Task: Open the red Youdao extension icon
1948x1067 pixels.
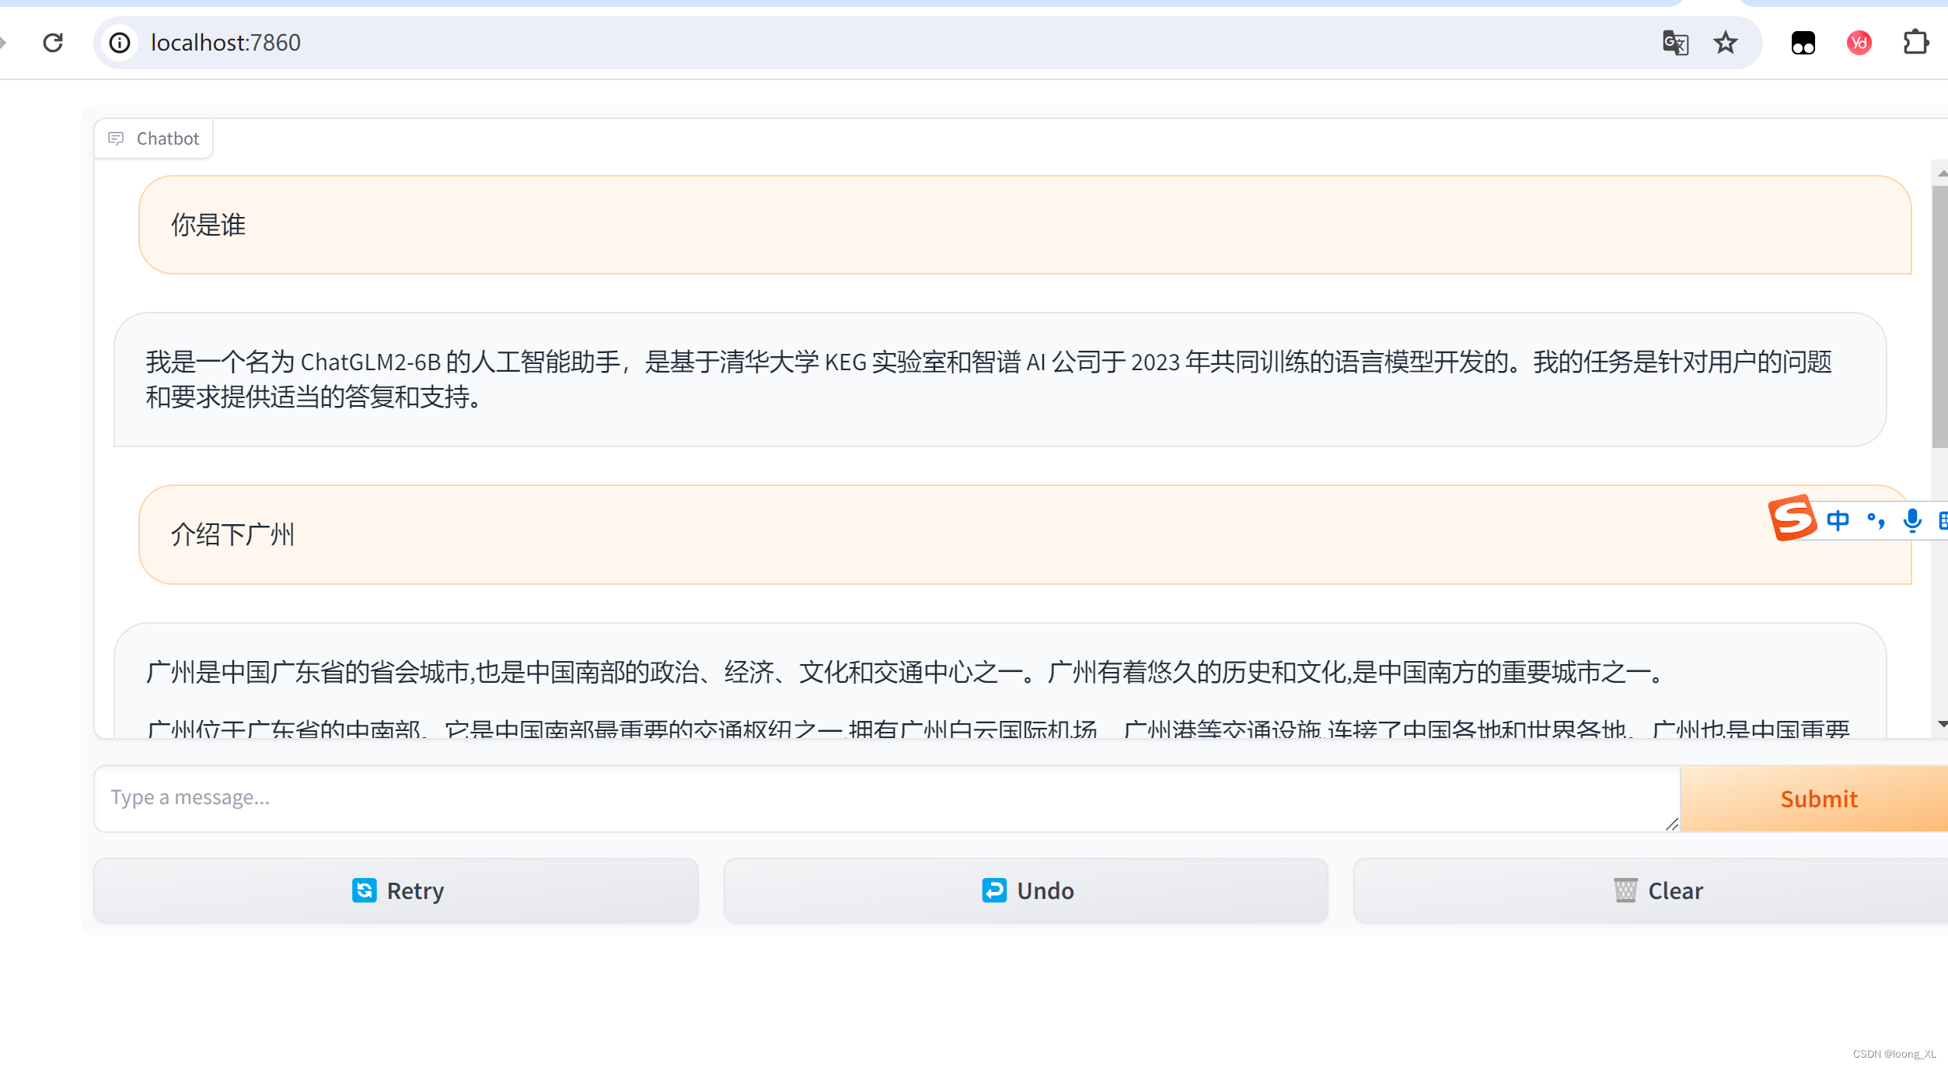Action: tap(1859, 43)
